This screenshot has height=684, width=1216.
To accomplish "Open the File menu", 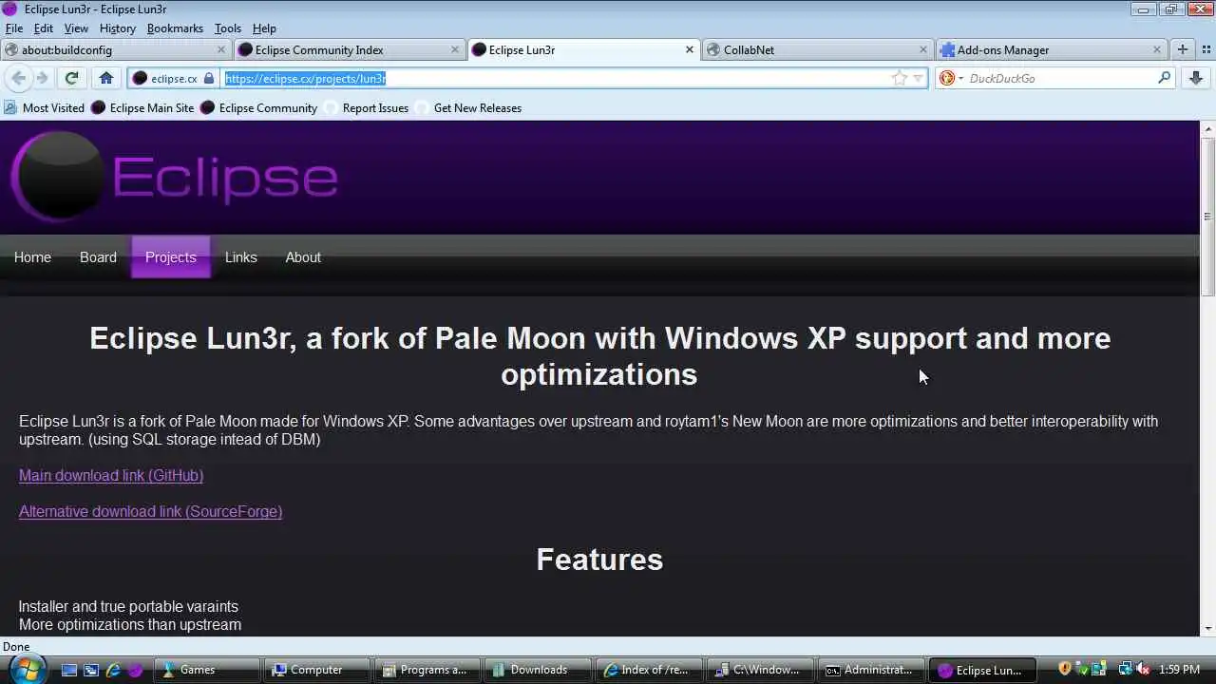I will point(14,28).
